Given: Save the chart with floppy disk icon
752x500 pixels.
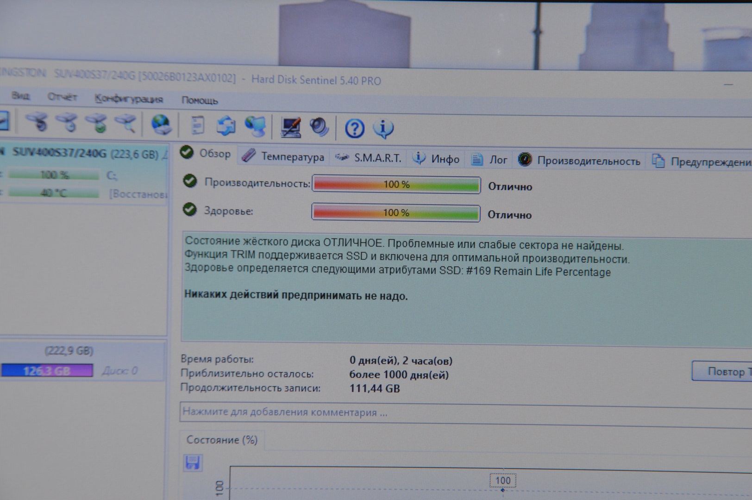Looking at the screenshot, I should pos(192,462).
